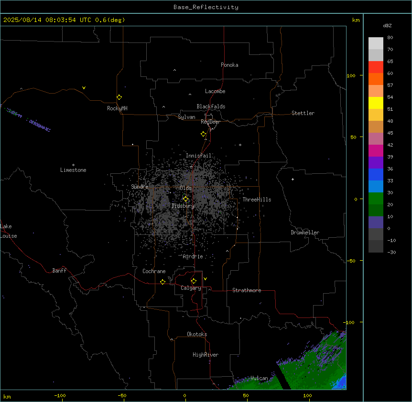Click the ThreeHills label
Image resolution: width=412 pixels, height=402 pixels.
(257, 200)
